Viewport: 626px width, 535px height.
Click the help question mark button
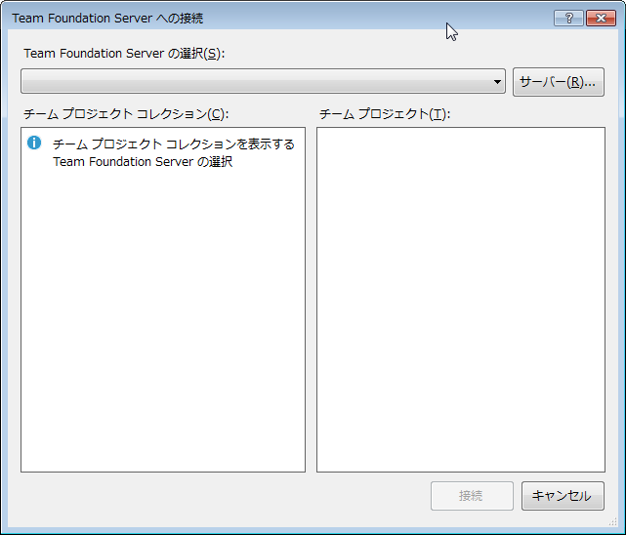pyautogui.click(x=568, y=18)
